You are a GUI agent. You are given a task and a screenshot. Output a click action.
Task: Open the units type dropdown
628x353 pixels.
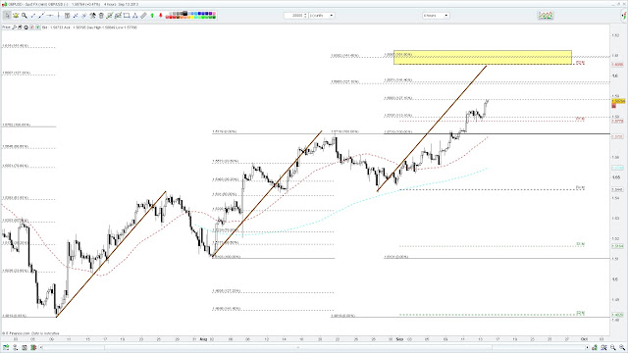pyautogui.click(x=321, y=16)
